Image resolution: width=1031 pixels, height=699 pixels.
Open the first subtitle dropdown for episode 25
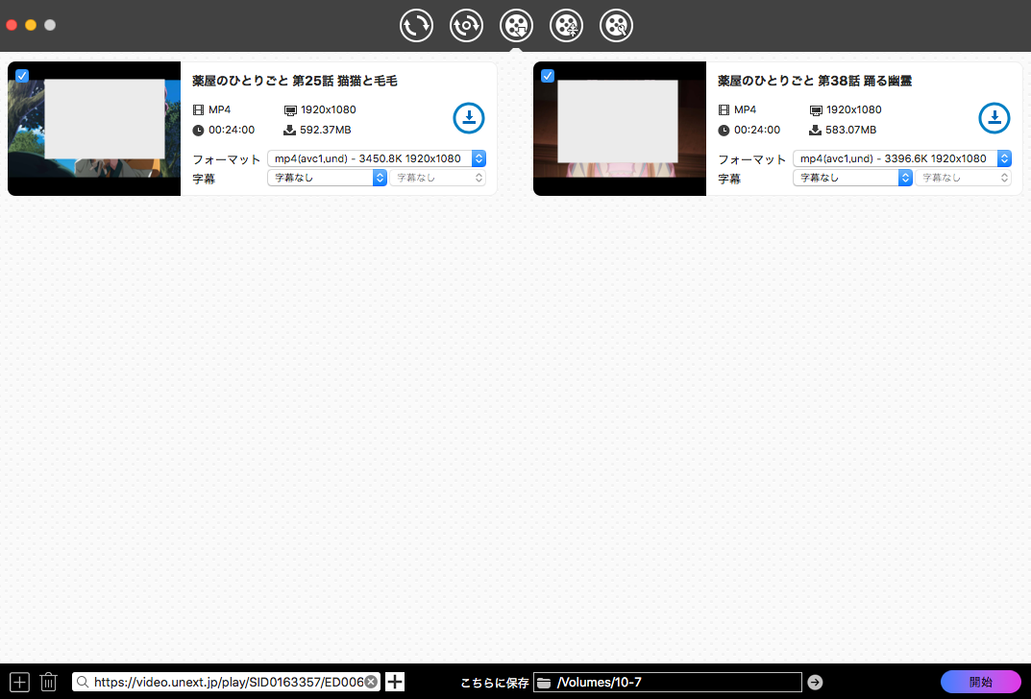click(x=327, y=178)
